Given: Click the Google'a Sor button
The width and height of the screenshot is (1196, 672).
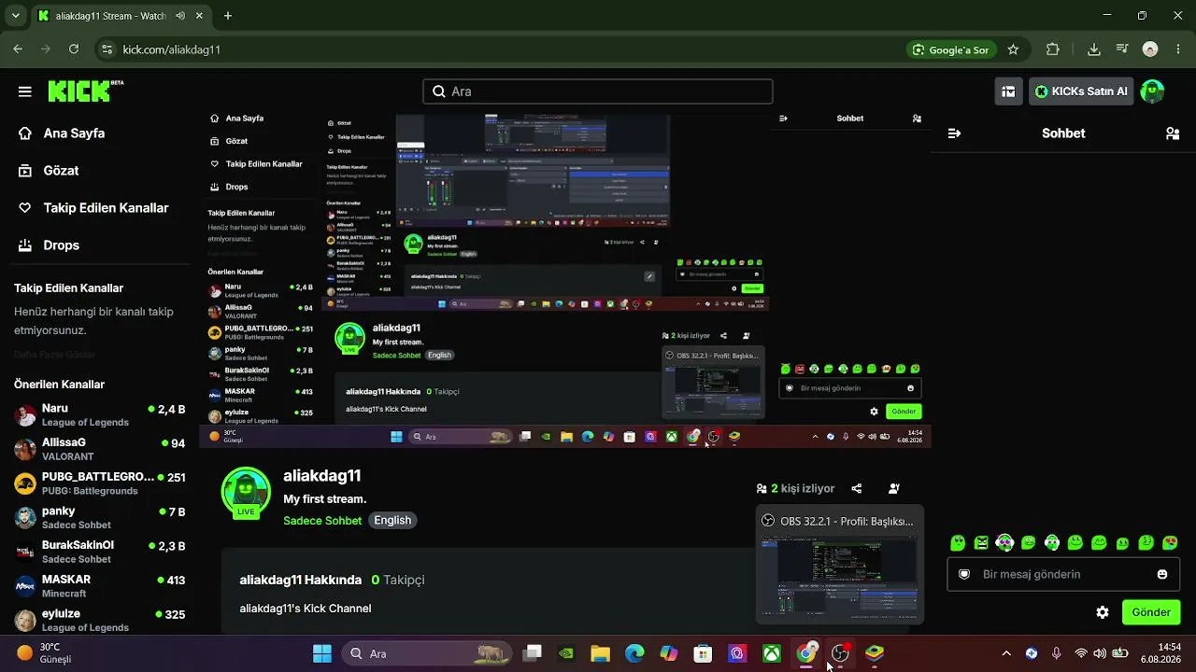Looking at the screenshot, I should pyautogui.click(x=950, y=49).
